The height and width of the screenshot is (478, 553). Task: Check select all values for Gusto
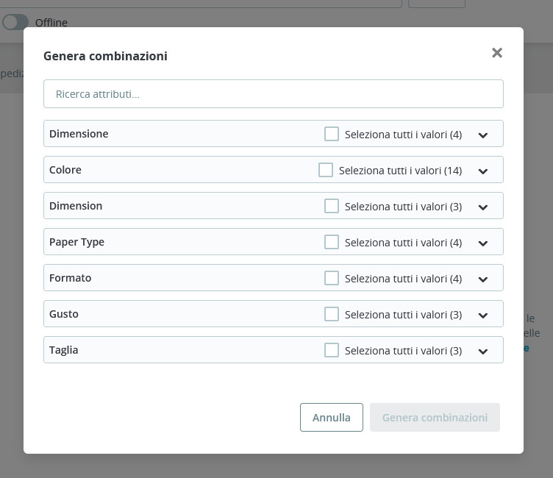point(332,314)
